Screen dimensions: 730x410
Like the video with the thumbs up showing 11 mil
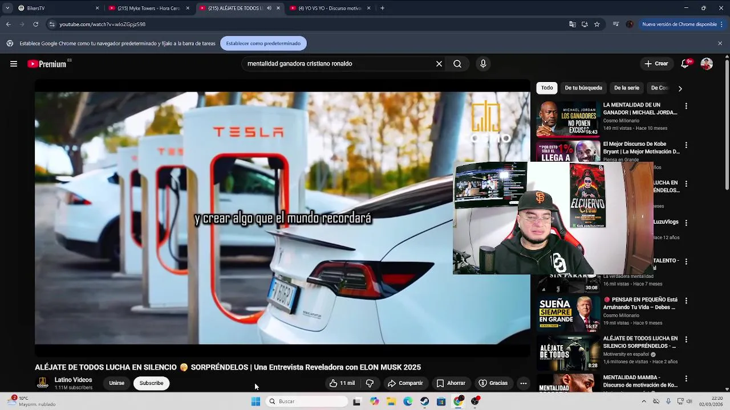click(342, 383)
